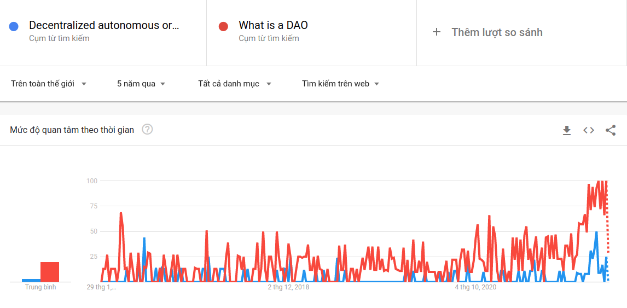Viewport: 627px width, 308px height.
Task: Click the plus icon to add comparison
Action: point(437,32)
